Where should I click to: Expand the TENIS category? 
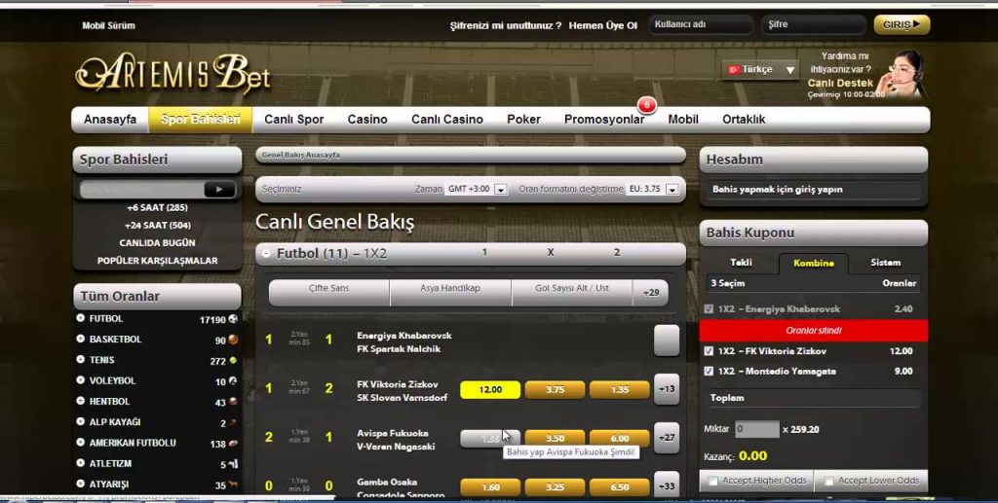(x=80, y=359)
